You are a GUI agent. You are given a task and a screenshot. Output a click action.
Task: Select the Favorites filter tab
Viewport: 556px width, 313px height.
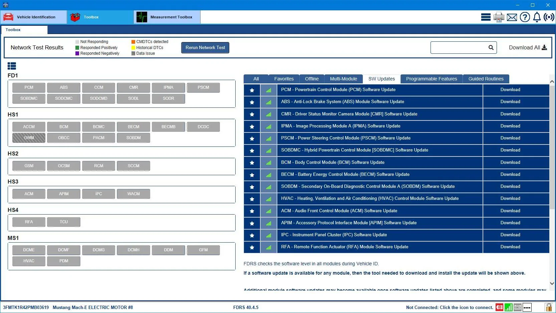click(x=284, y=79)
